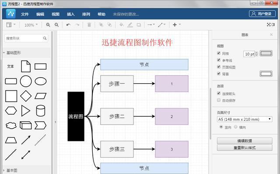
Task: Open the page size A5 dropdown
Action: [x=245, y=119]
